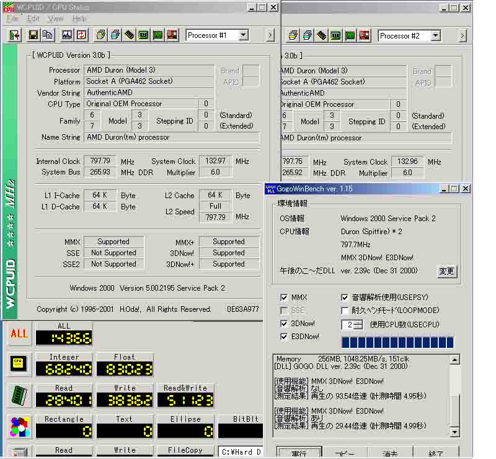Run the graphics benchmark colorful shapes icon
This screenshot has width=496, height=459.
pyautogui.click(x=19, y=426)
